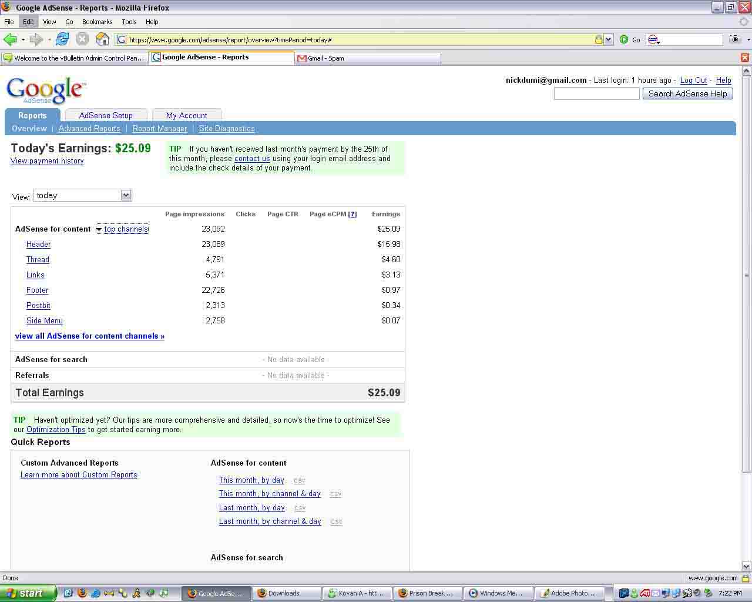The image size is (752, 602).
Task: Open the View period dropdown showing today
Action: [82, 195]
